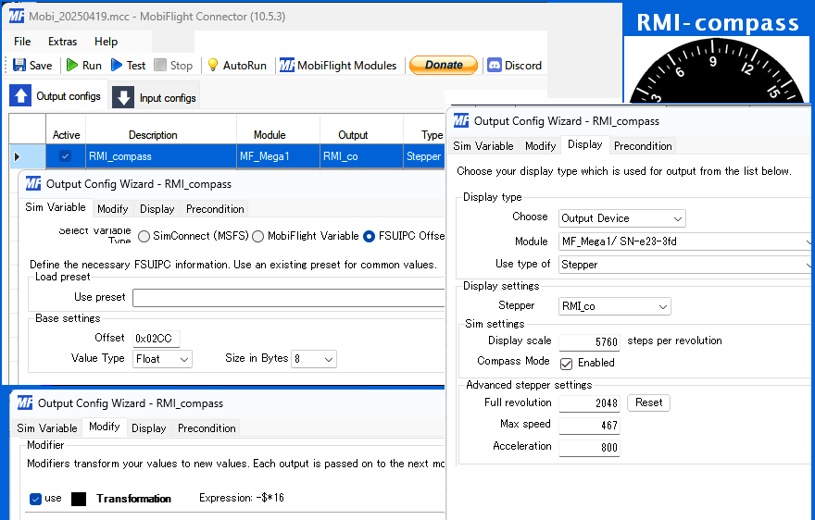Select Modify tab in middle-left wizard

[113, 209]
